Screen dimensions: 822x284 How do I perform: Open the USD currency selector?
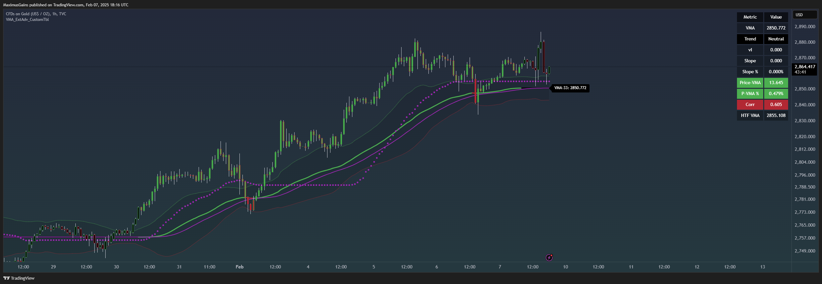tap(805, 15)
